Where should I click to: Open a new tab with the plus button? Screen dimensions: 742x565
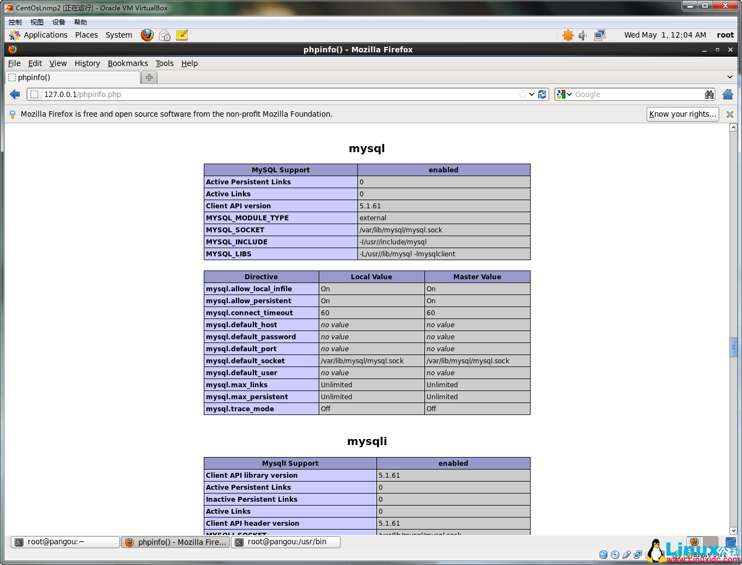click(149, 77)
